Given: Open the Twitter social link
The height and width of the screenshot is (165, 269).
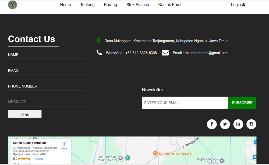Looking at the screenshot, I should [x=225, y=124].
